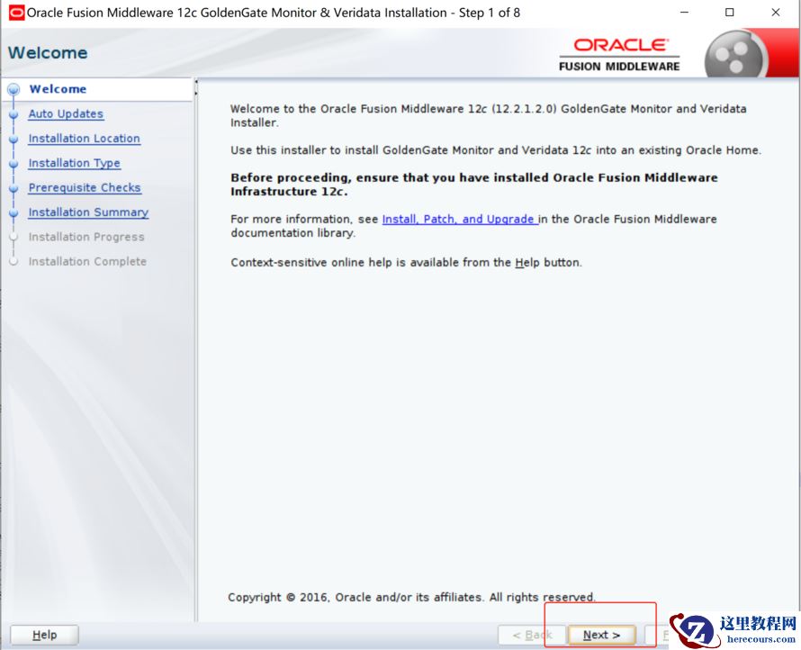Open the Installation Type step
This screenshot has height=650, width=801.
(75, 163)
